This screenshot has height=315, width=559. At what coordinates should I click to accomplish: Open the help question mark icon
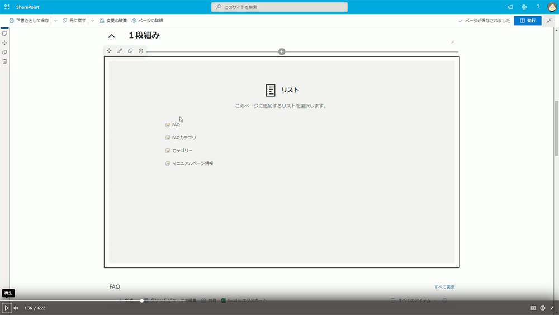(x=538, y=7)
